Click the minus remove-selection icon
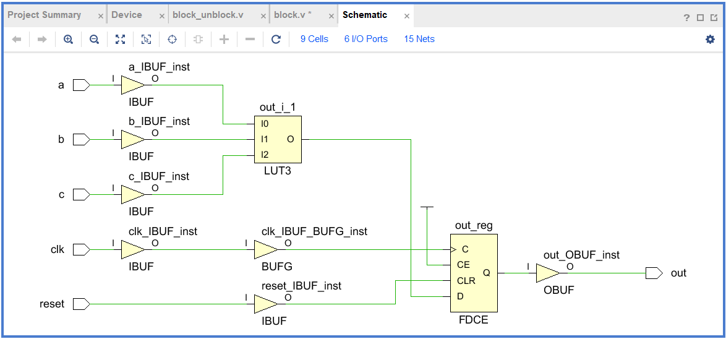This screenshot has height=339, width=726. point(250,40)
